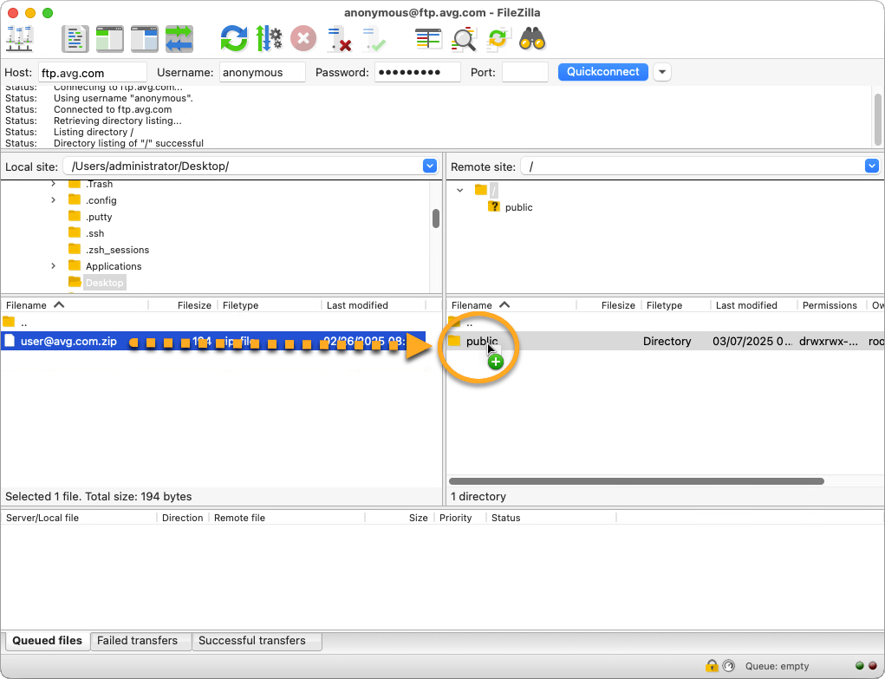Open the directory comparison icon

coord(465,39)
